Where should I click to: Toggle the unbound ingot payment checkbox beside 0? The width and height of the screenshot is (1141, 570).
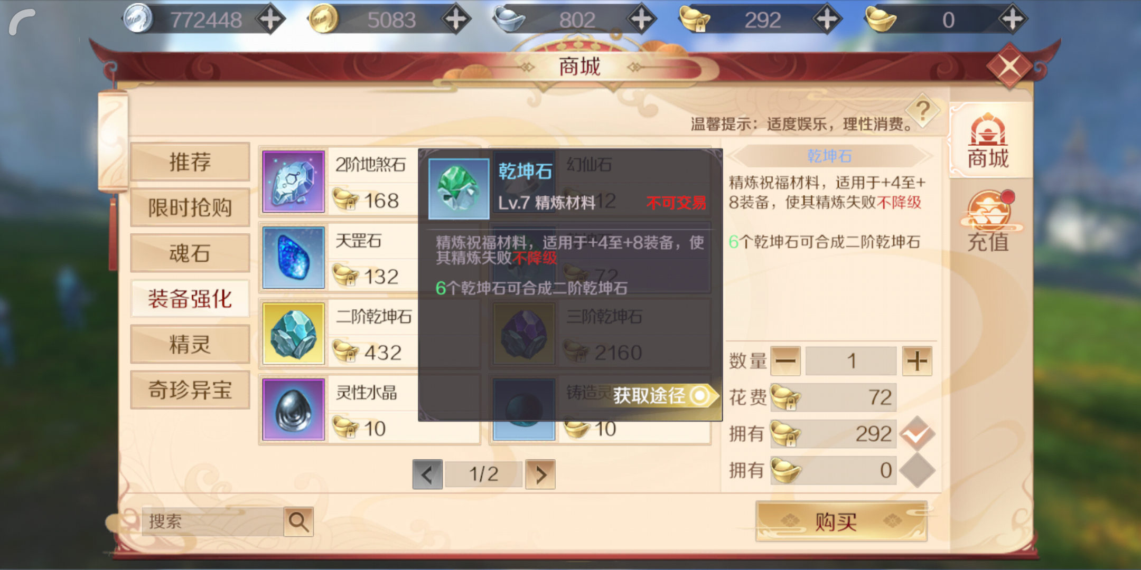918,470
